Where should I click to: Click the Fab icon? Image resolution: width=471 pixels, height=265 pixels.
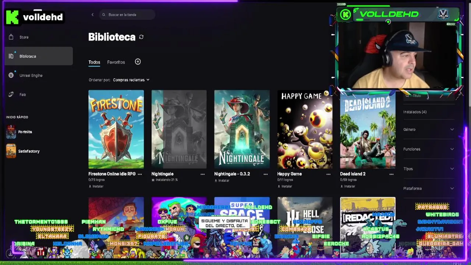click(x=11, y=95)
